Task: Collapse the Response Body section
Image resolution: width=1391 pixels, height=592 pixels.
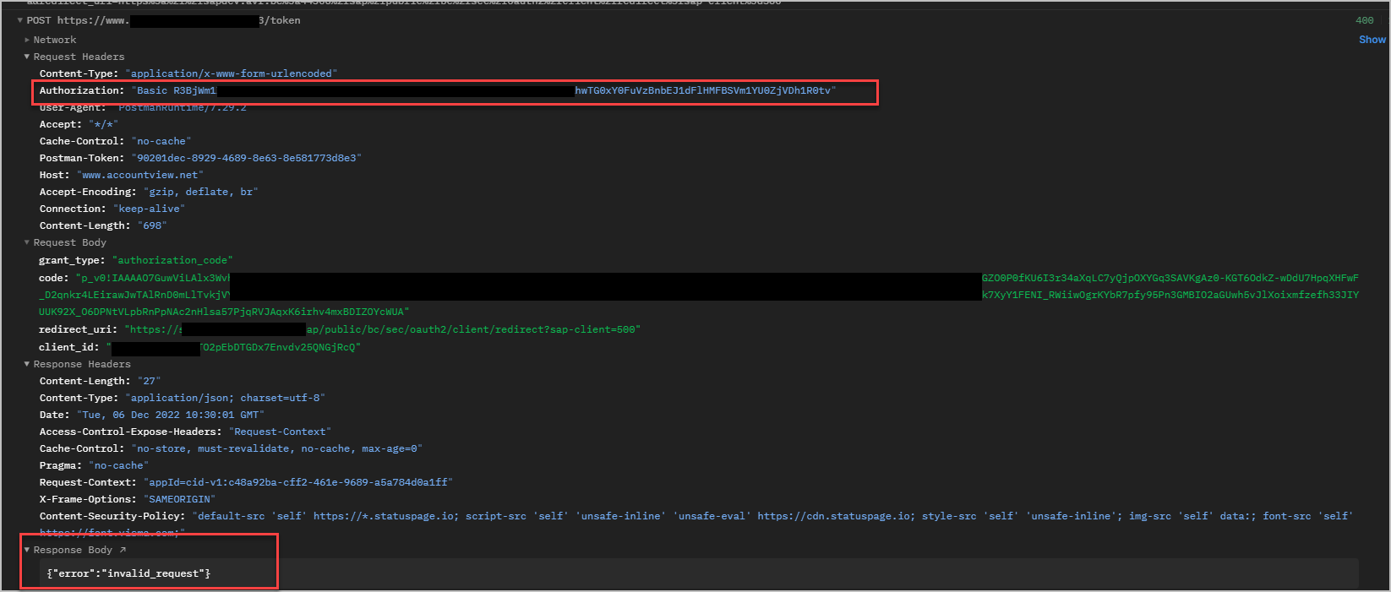Action: (27, 550)
